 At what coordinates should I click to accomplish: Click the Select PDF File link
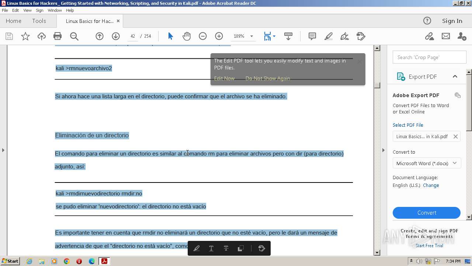tap(408, 125)
